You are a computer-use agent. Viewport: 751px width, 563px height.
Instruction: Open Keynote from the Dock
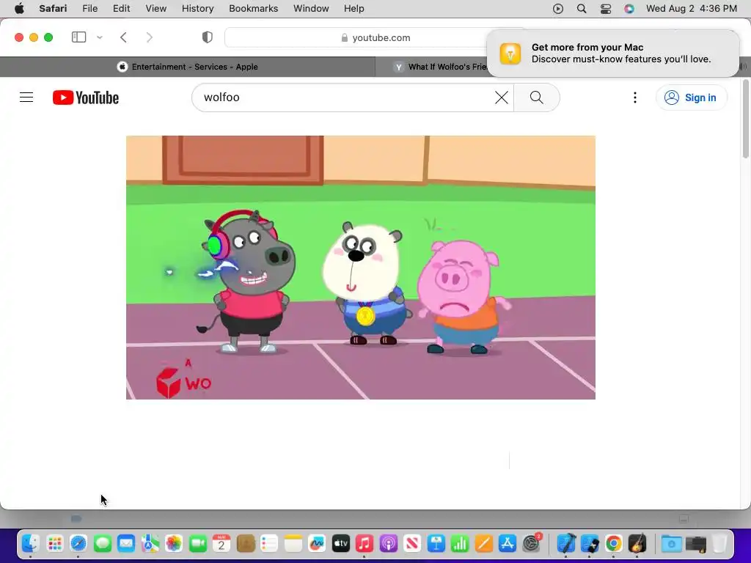pos(436,543)
